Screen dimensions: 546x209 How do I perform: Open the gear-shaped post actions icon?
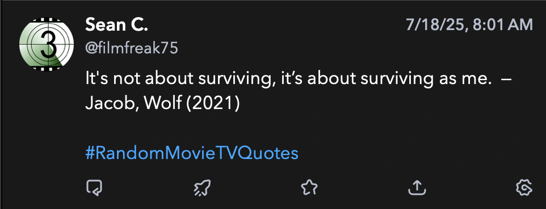click(524, 188)
